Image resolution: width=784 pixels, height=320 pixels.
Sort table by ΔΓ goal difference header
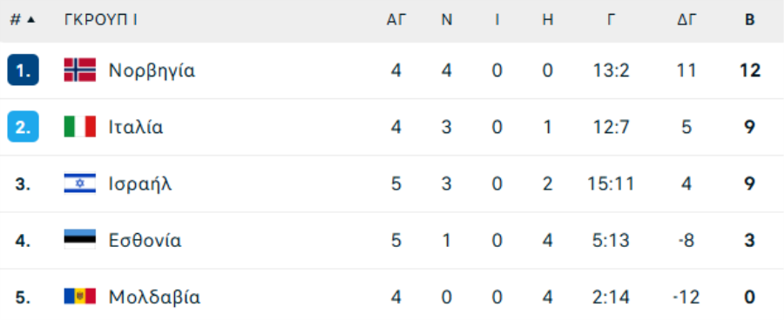pos(687,20)
